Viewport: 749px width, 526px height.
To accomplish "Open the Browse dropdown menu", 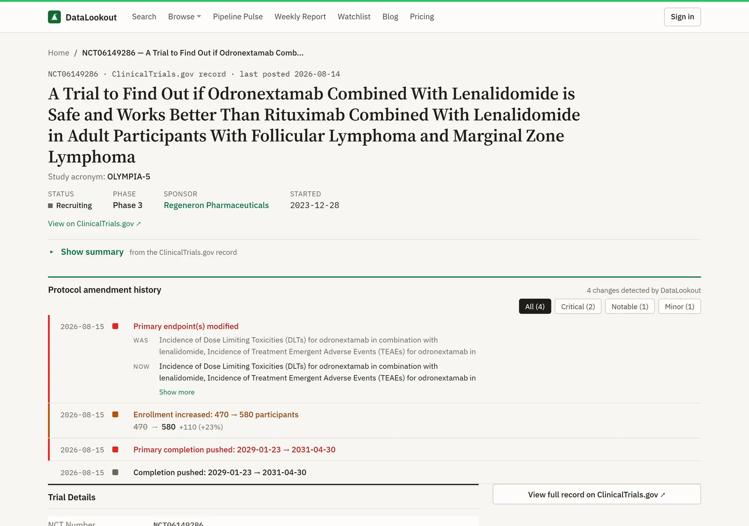I will click(184, 17).
